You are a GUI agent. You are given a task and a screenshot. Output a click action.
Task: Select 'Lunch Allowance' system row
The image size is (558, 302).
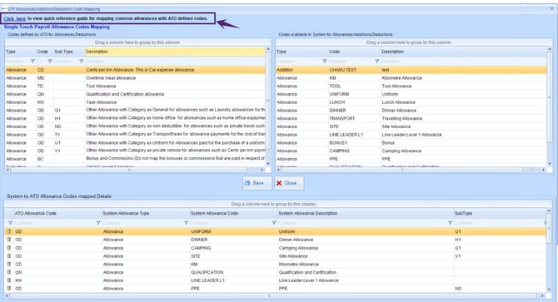click(x=411, y=102)
